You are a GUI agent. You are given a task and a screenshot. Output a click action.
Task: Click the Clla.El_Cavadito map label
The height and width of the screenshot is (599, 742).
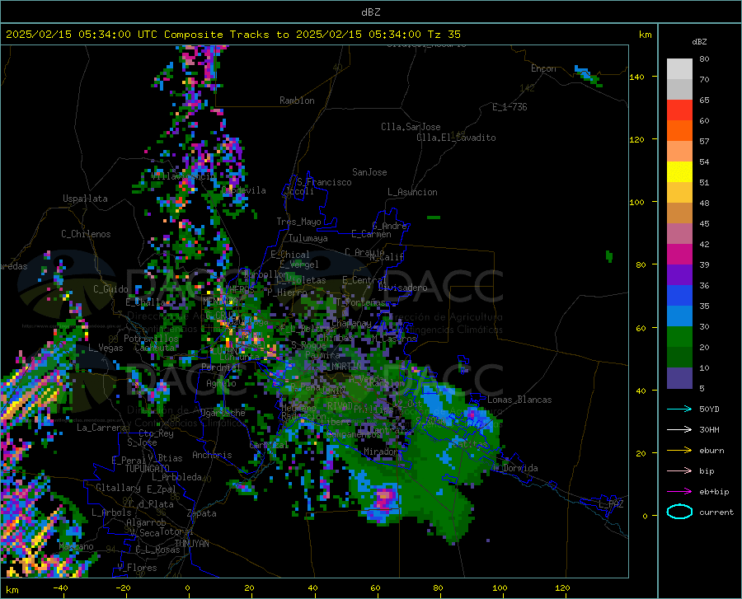[456, 138]
